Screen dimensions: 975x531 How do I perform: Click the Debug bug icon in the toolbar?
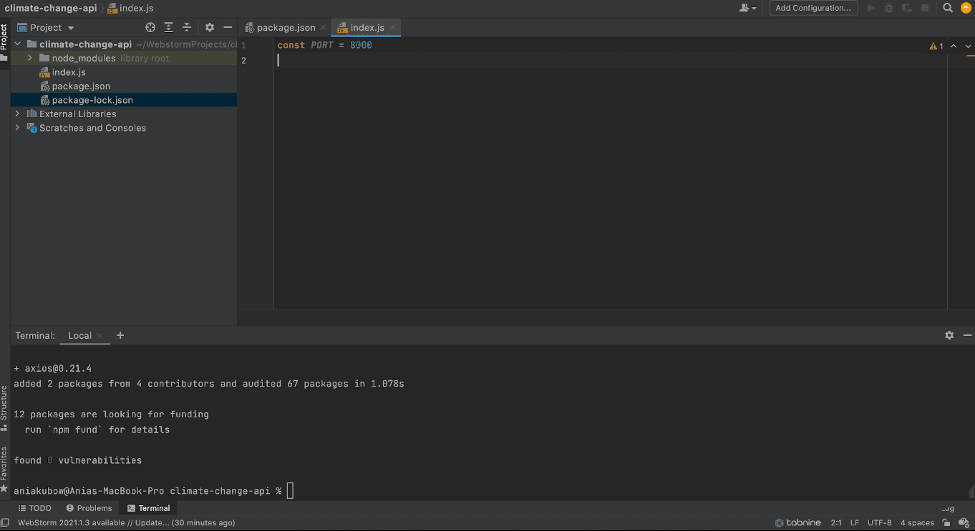pyautogui.click(x=889, y=8)
